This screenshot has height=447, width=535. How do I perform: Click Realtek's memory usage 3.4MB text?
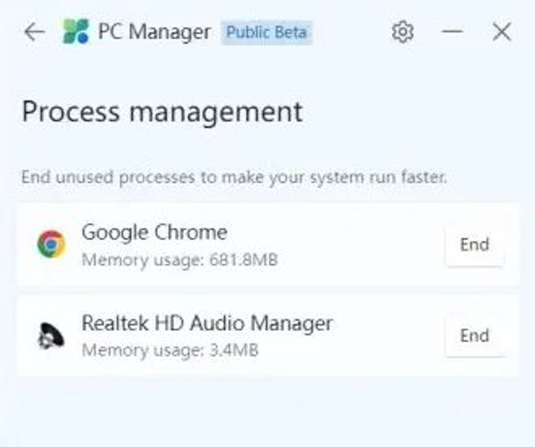coord(169,350)
